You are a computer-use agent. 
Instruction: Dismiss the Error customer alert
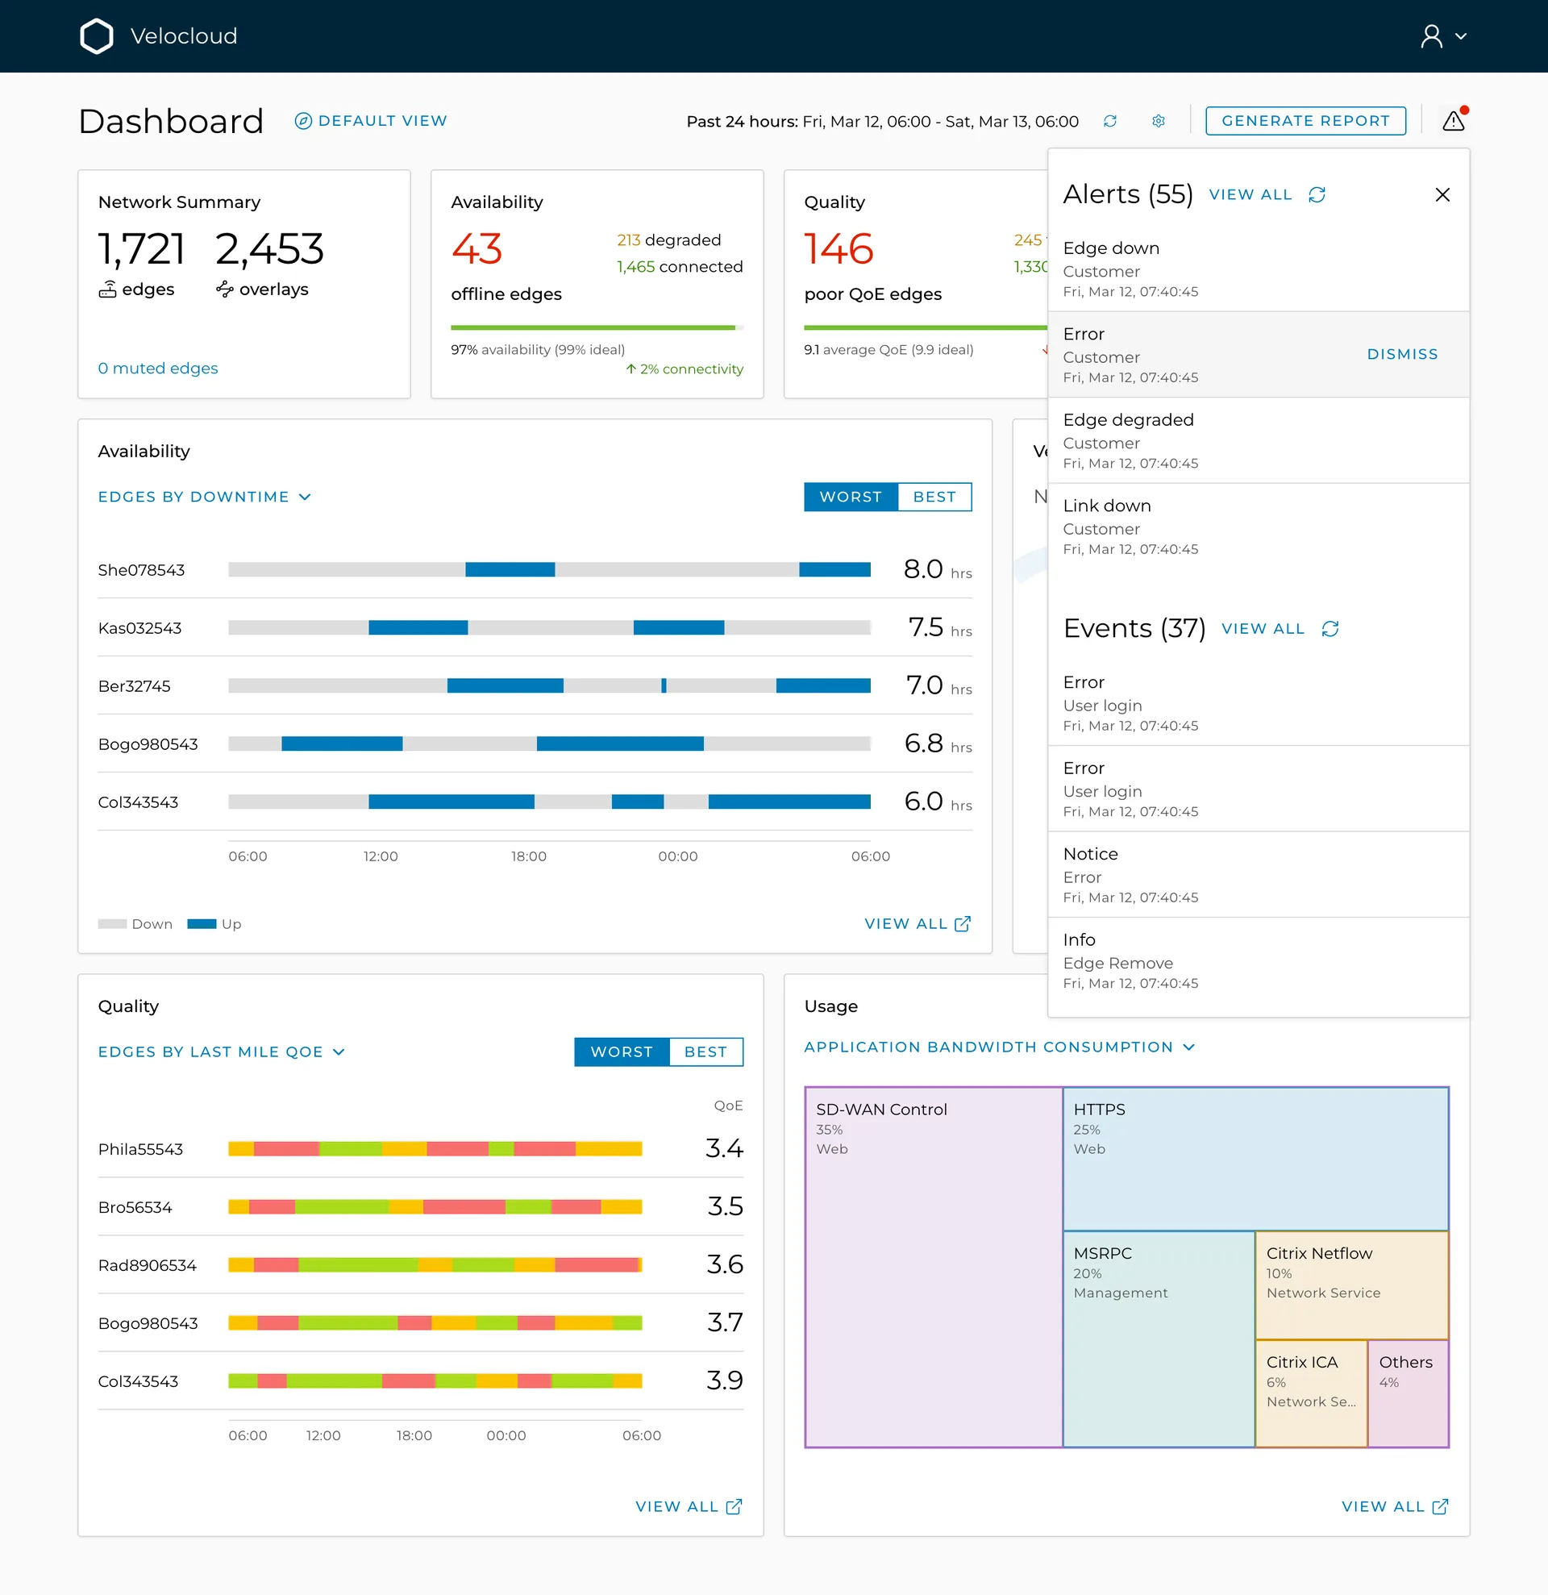pyautogui.click(x=1402, y=354)
